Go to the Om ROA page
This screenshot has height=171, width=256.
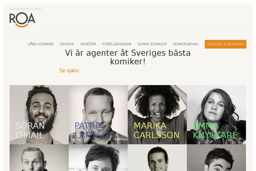coord(67,44)
